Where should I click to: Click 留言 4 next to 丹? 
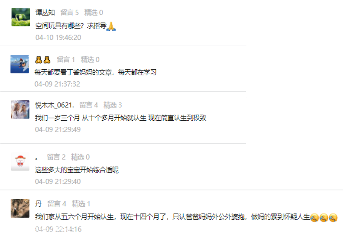coord(57,204)
